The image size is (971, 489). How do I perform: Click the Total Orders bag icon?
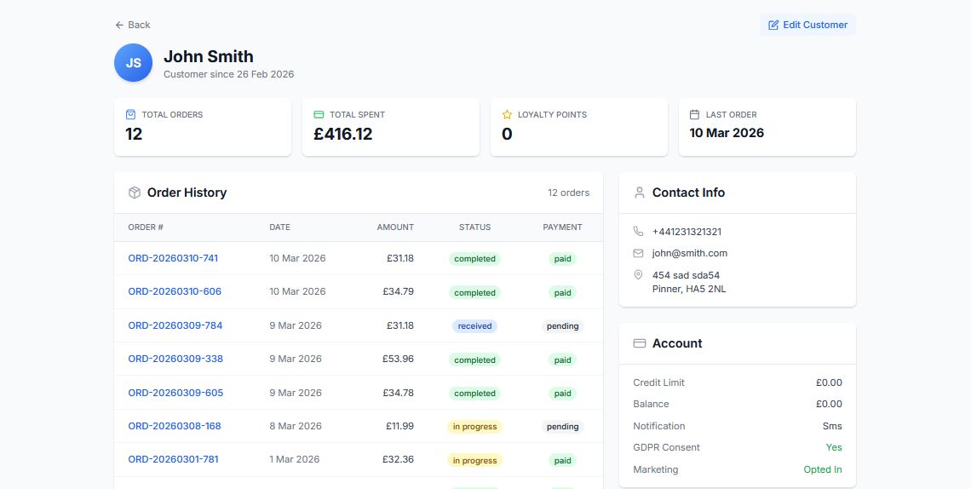tap(130, 114)
